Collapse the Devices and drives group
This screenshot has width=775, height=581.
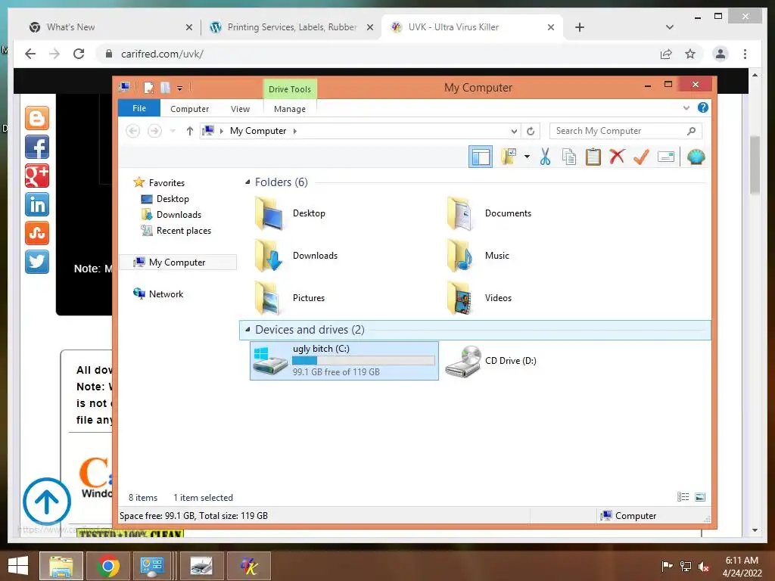247,330
